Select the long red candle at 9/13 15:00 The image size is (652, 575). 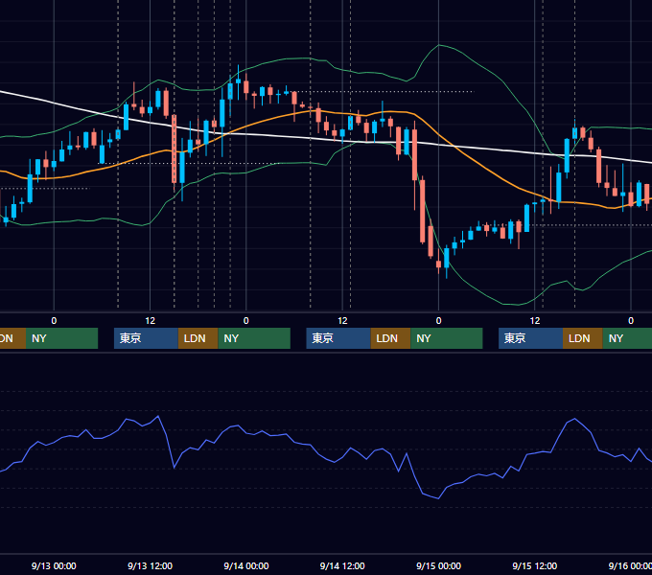[x=175, y=149]
